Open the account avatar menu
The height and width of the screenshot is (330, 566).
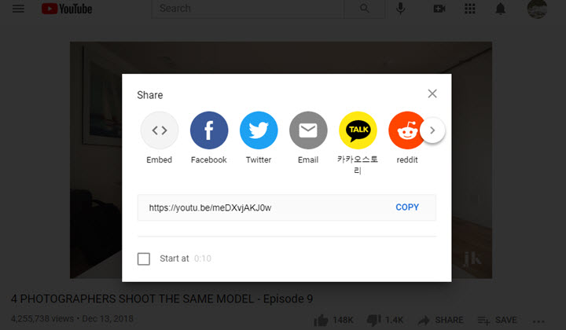pos(537,9)
